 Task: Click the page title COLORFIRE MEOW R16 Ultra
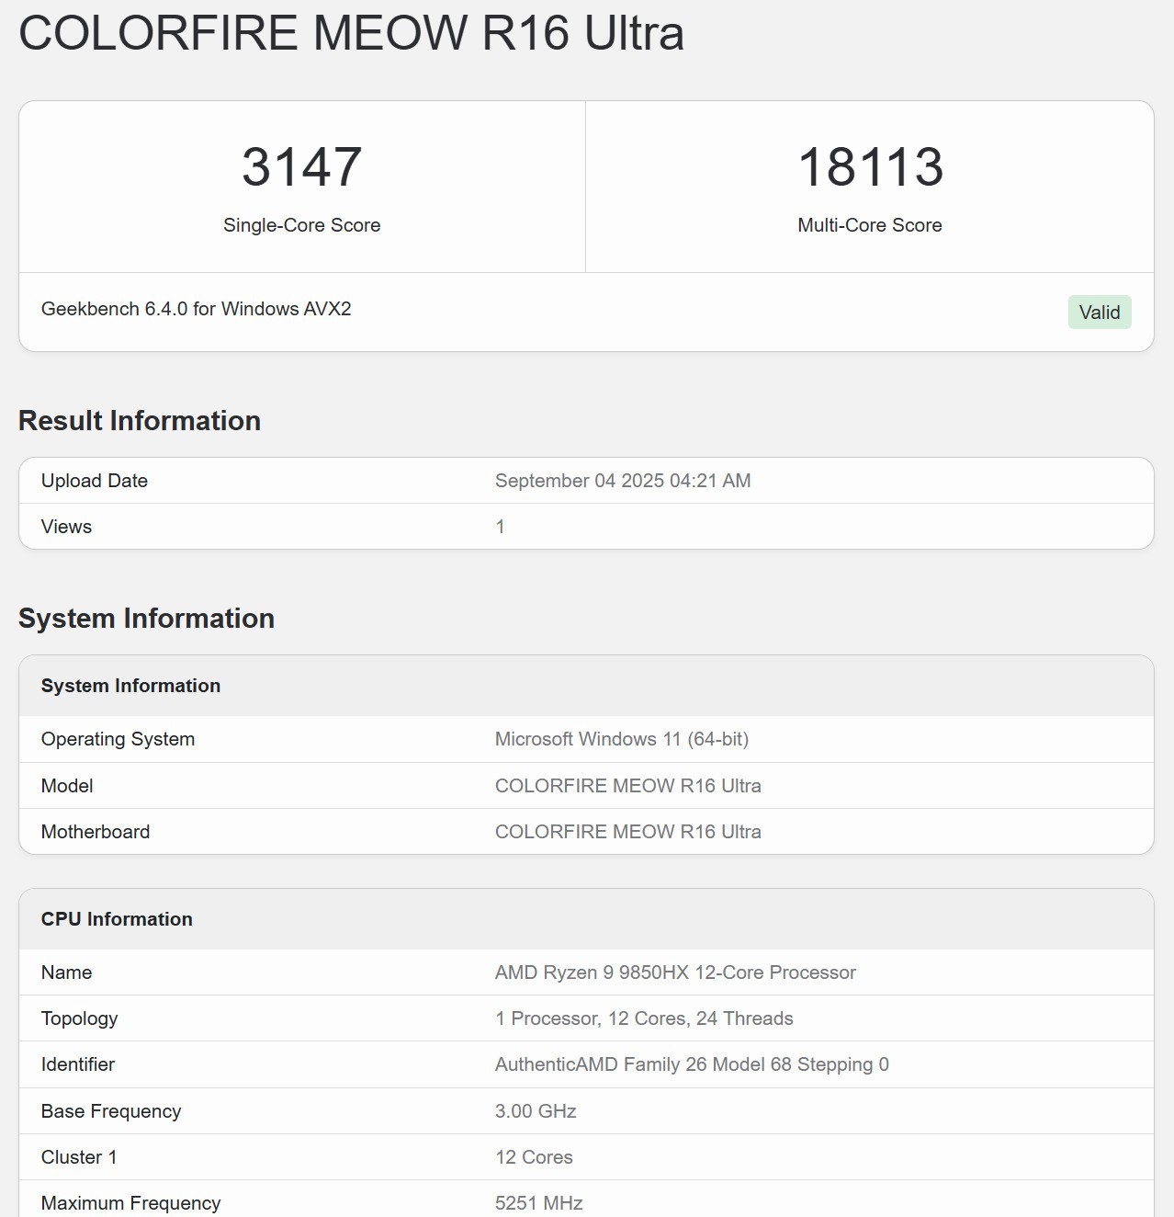[x=351, y=33]
